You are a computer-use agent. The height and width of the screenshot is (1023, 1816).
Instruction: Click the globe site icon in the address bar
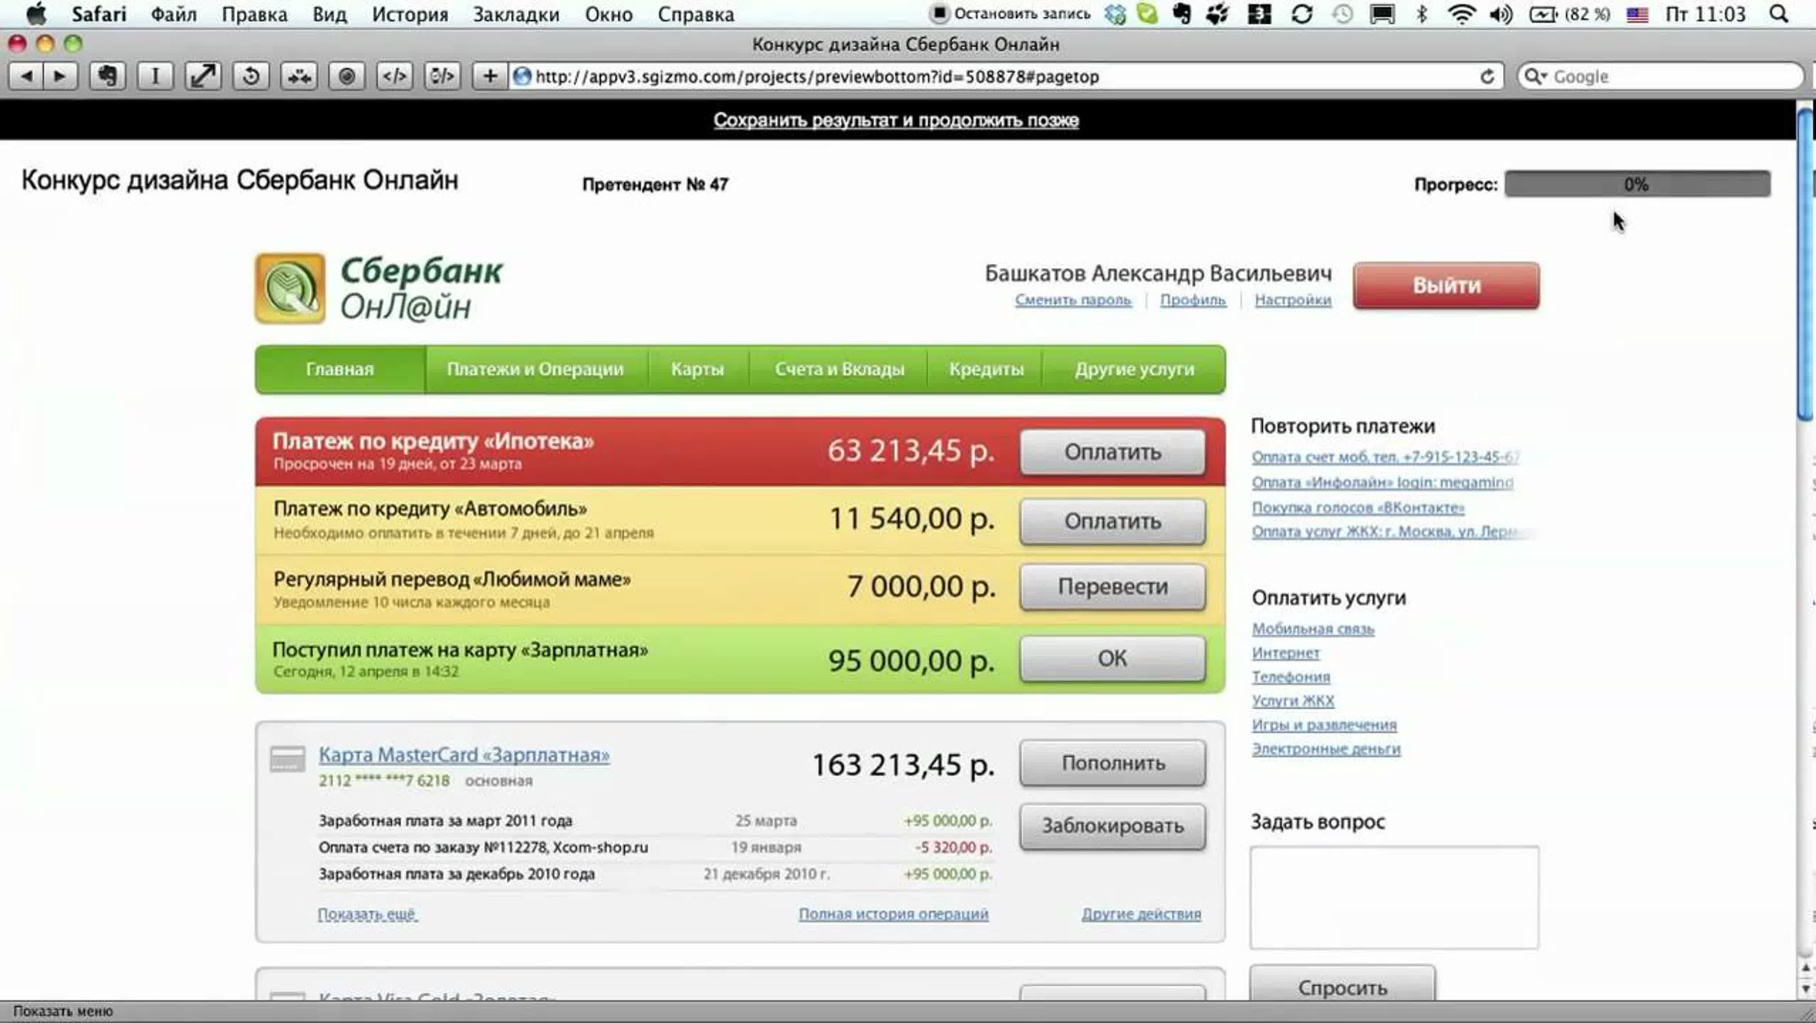pos(522,76)
